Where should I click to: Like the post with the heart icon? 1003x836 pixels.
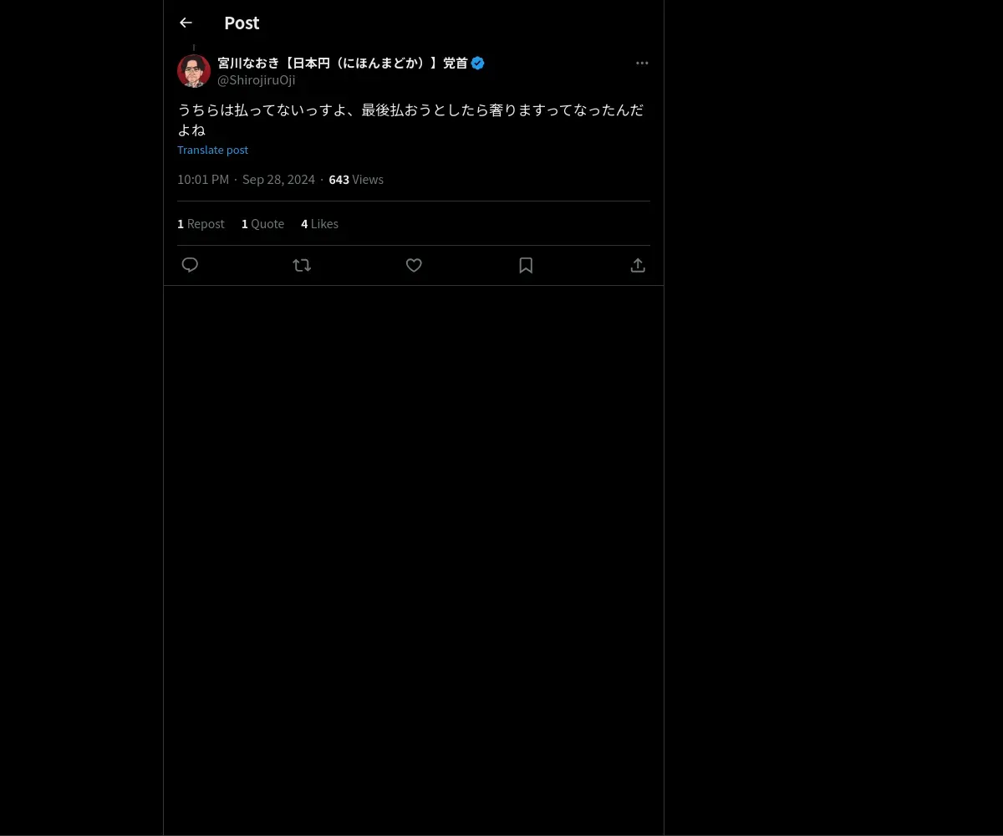(x=414, y=265)
